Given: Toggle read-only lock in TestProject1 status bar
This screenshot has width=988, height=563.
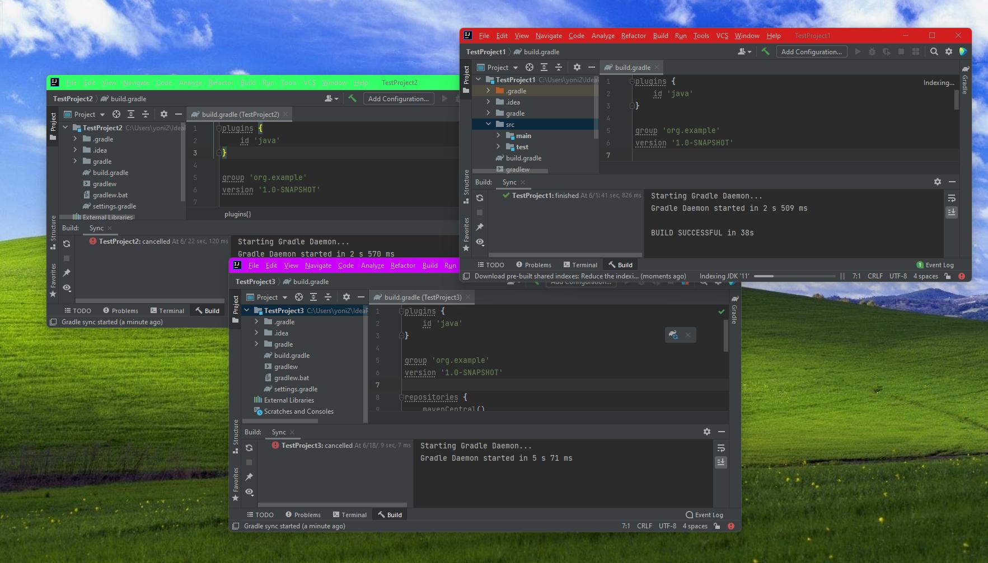Looking at the screenshot, I should [947, 276].
